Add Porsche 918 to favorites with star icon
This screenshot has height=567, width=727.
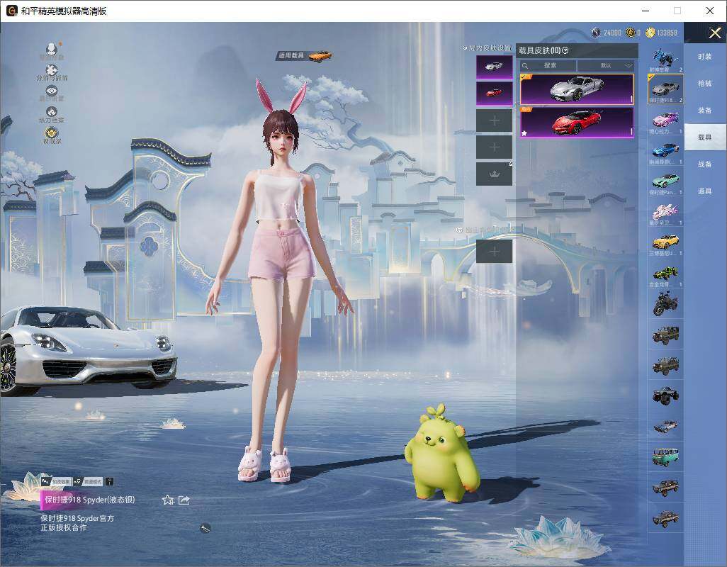[x=168, y=500]
